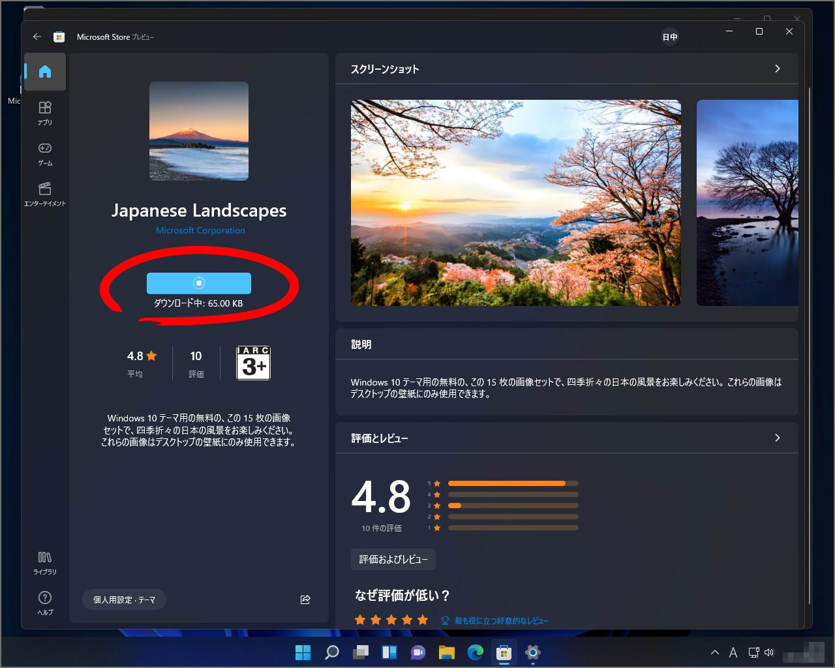Open ヘルプ help in sidebar
This screenshot has width=835, height=668.
pos(45,603)
